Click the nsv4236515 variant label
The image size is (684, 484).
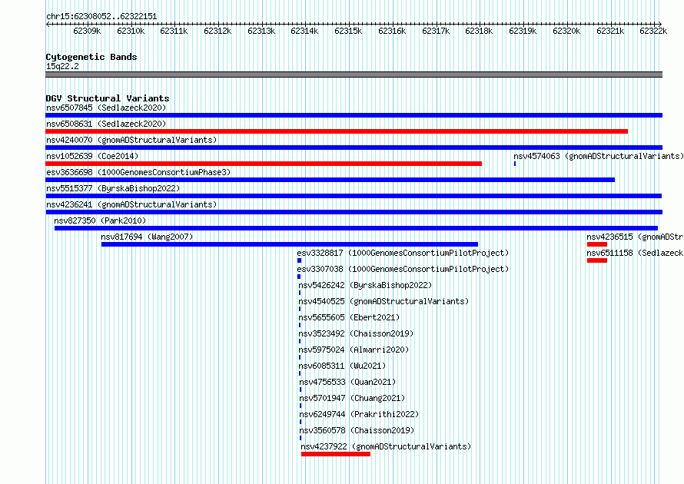pyautogui.click(x=635, y=237)
